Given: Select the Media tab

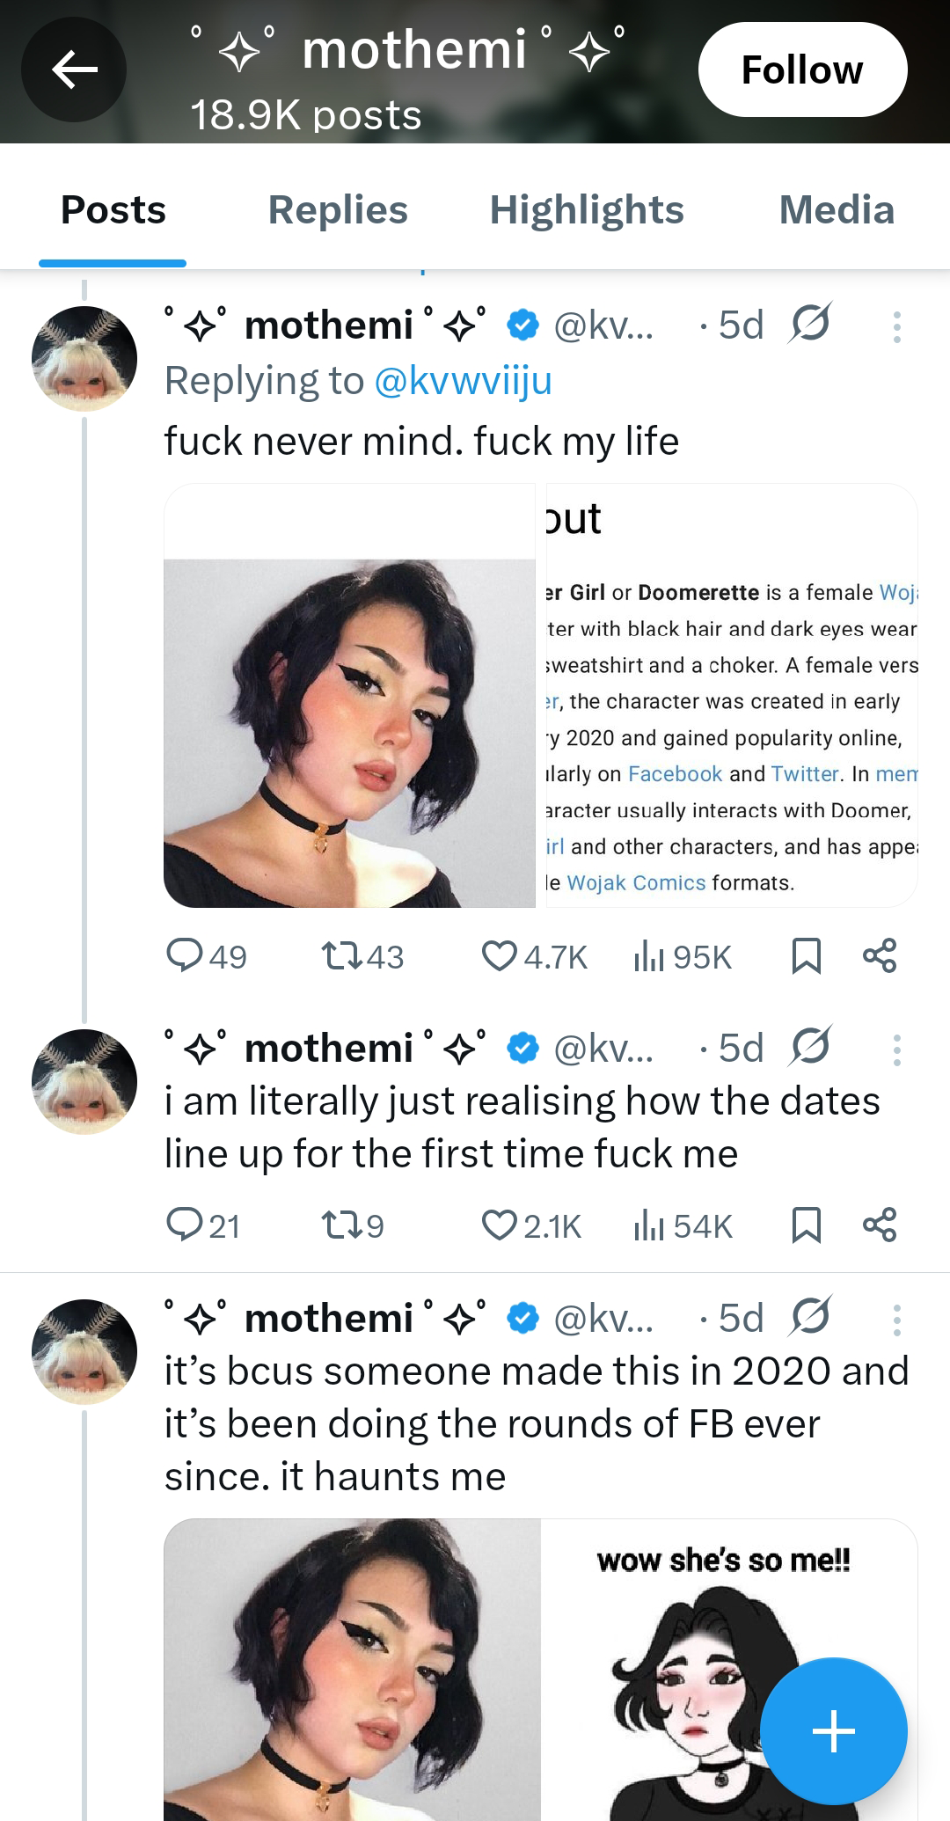Looking at the screenshot, I should [x=836, y=210].
